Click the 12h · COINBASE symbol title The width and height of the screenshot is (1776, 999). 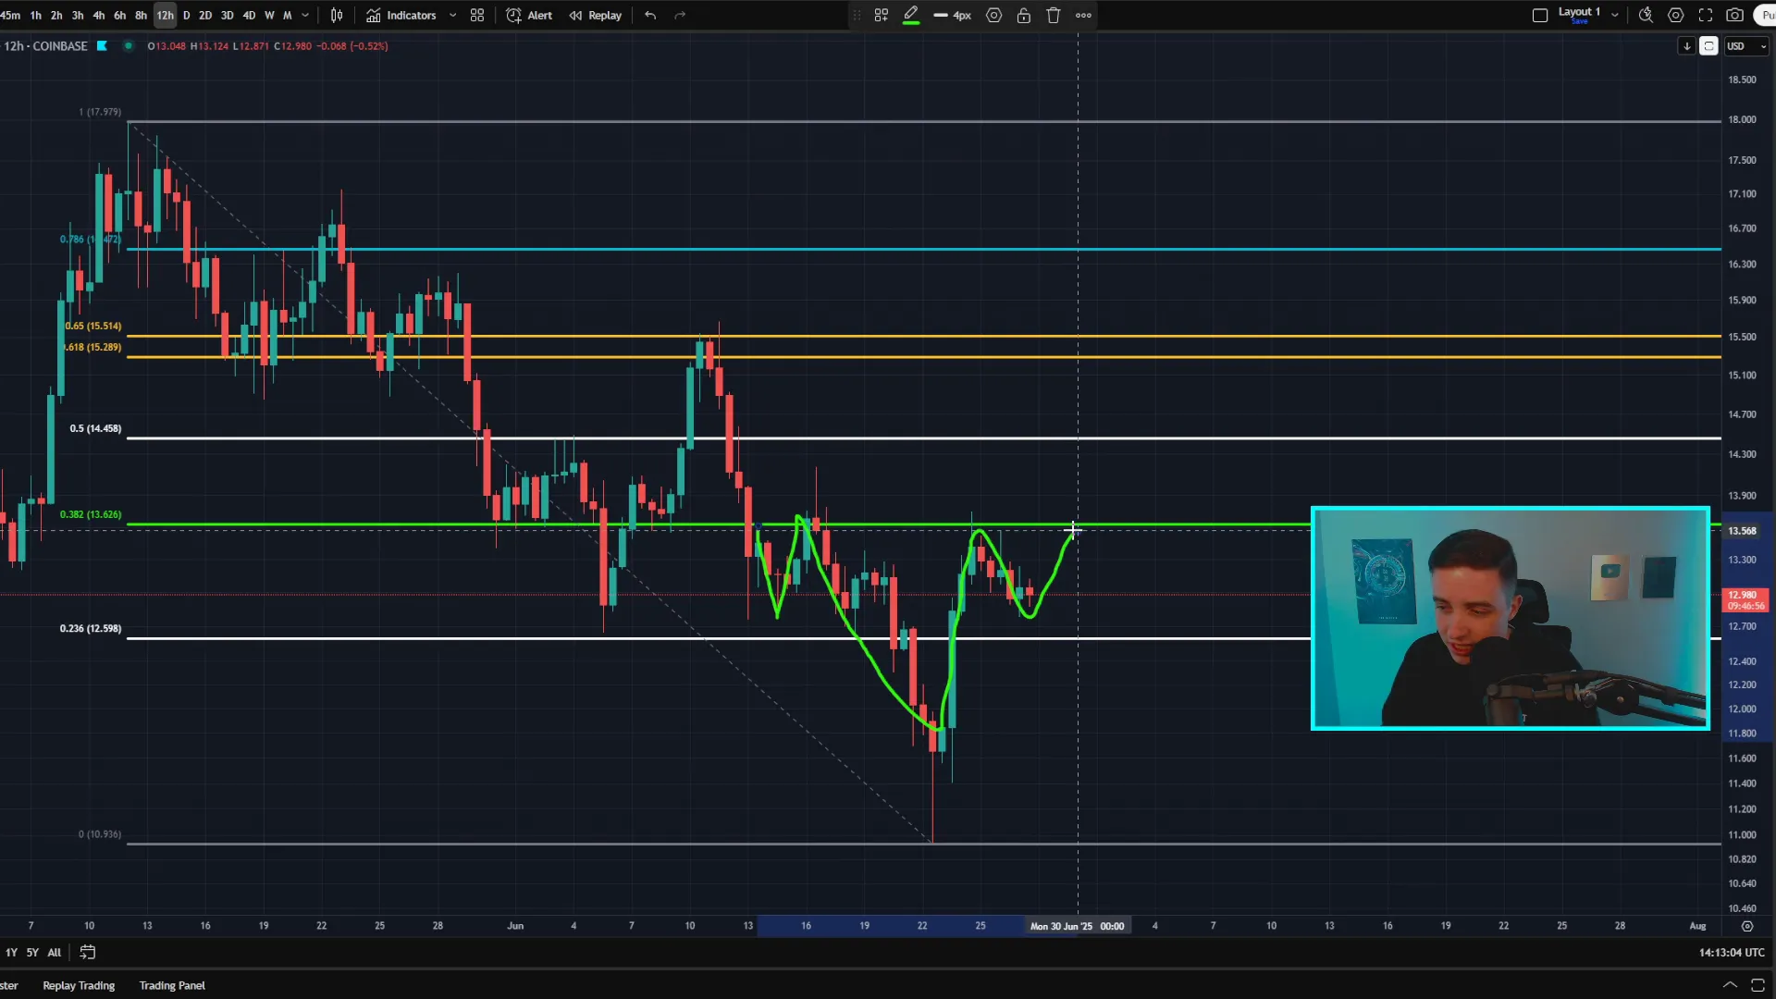pyautogui.click(x=46, y=45)
